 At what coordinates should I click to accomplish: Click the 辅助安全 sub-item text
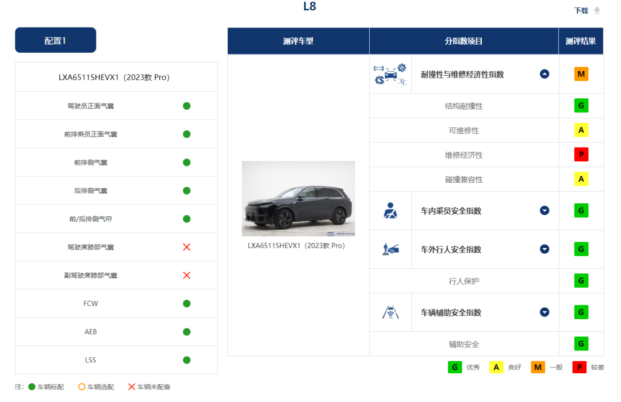(464, 345)
